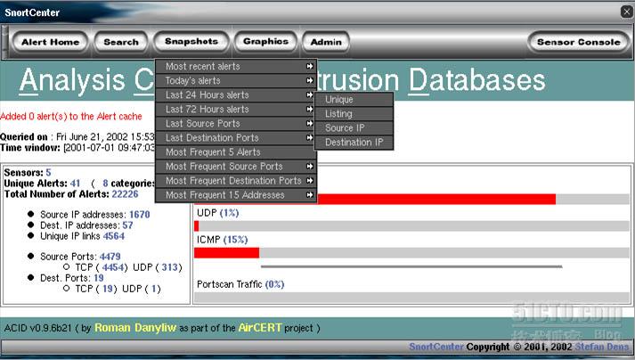635x360 pixels.
Task: Choose Most Frequent Destination Ports entry
Action: click(236, 180)
